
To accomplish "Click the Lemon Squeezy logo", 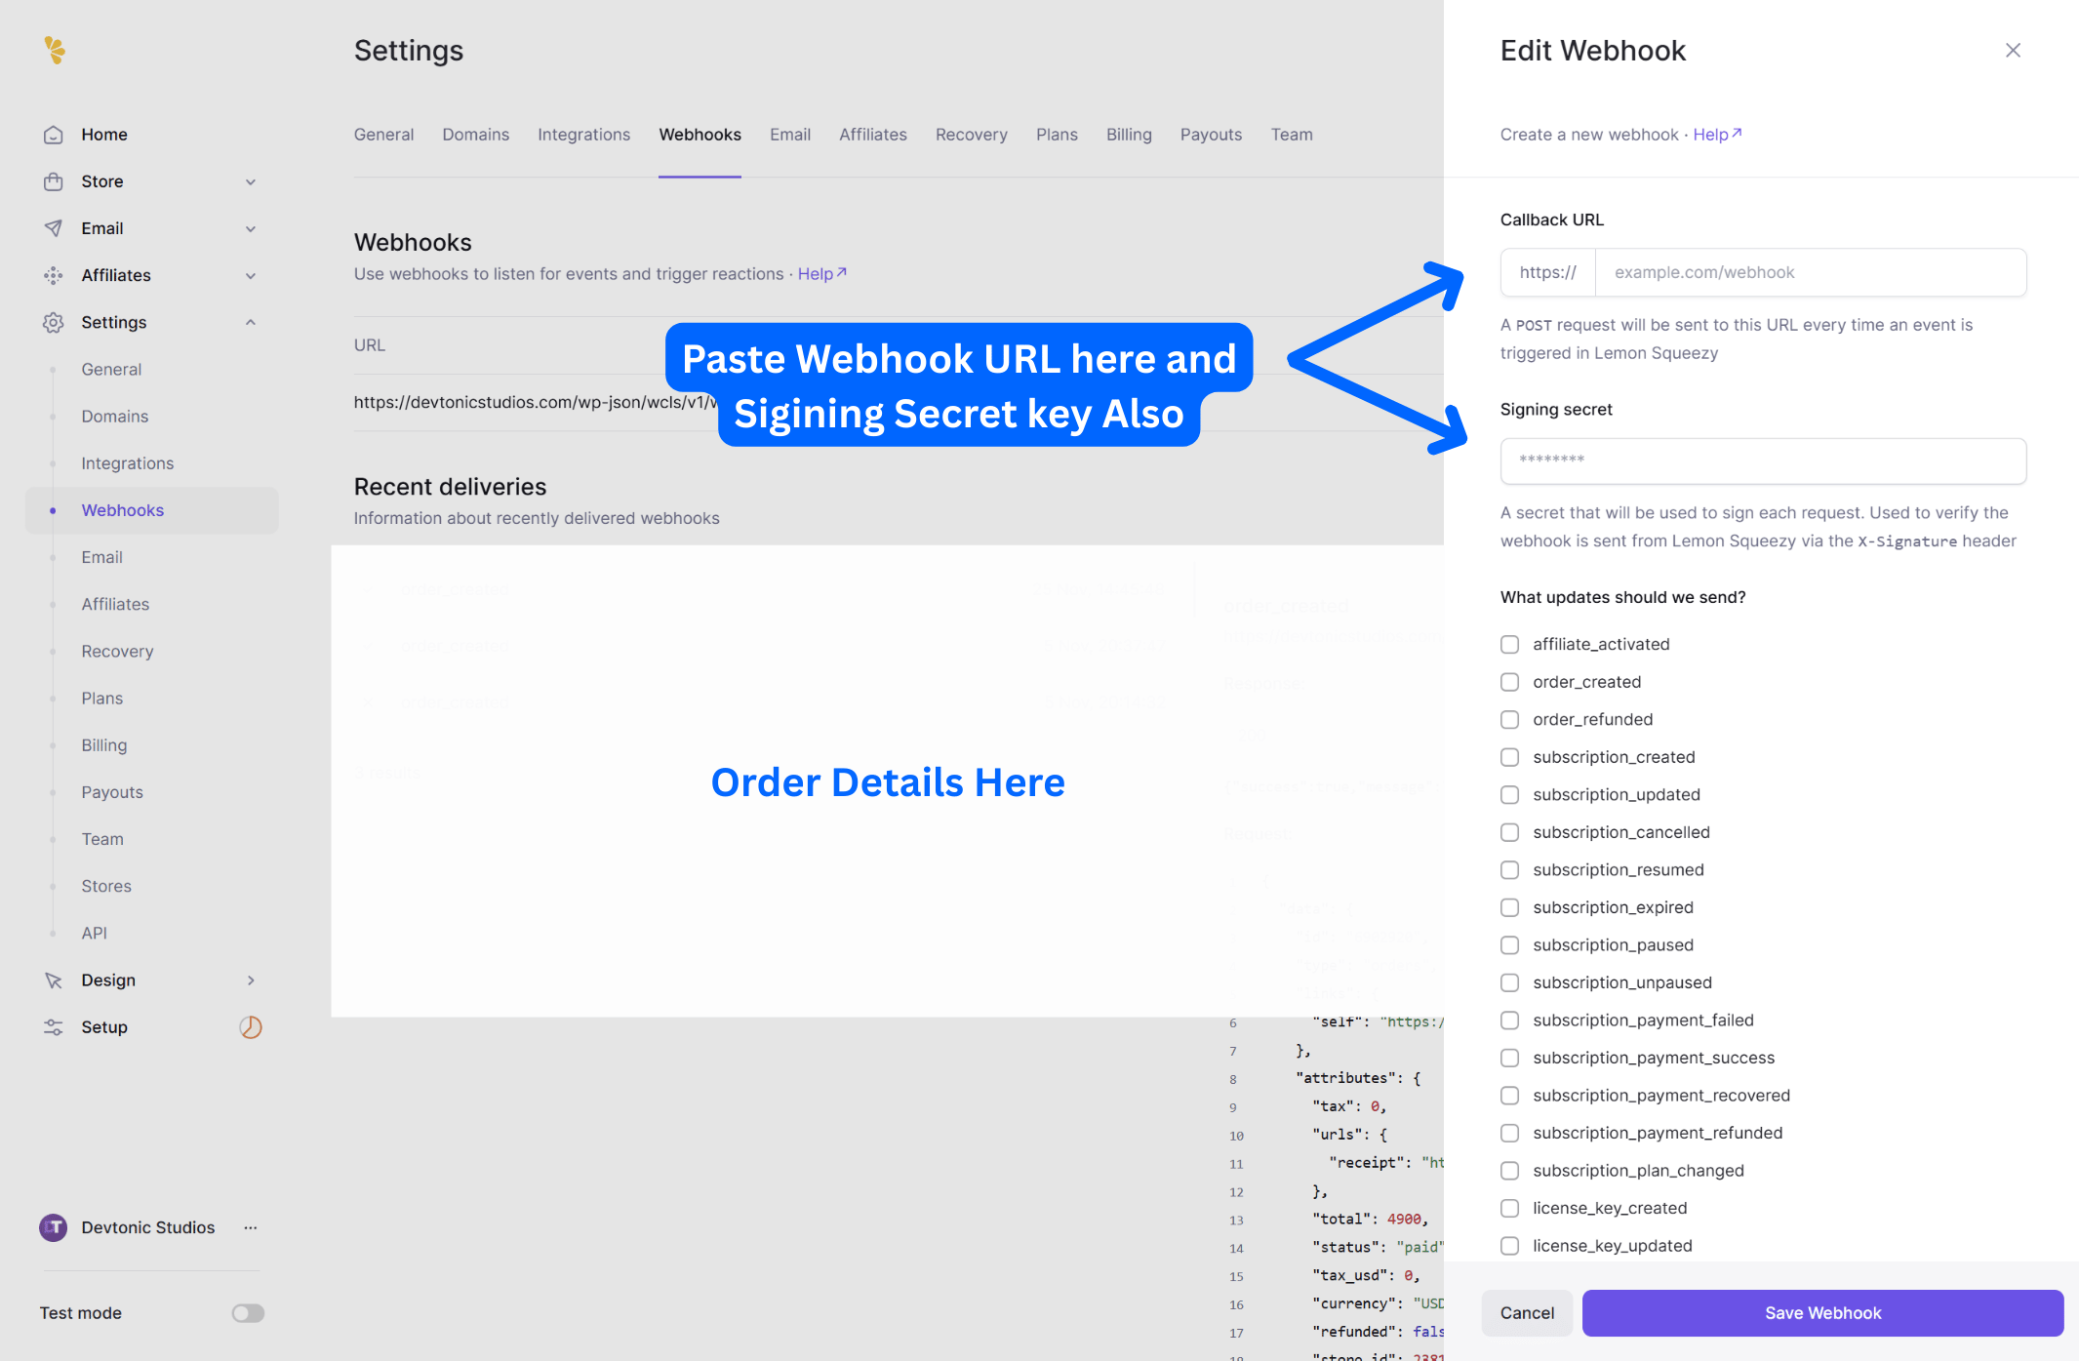I will point(56,50).
